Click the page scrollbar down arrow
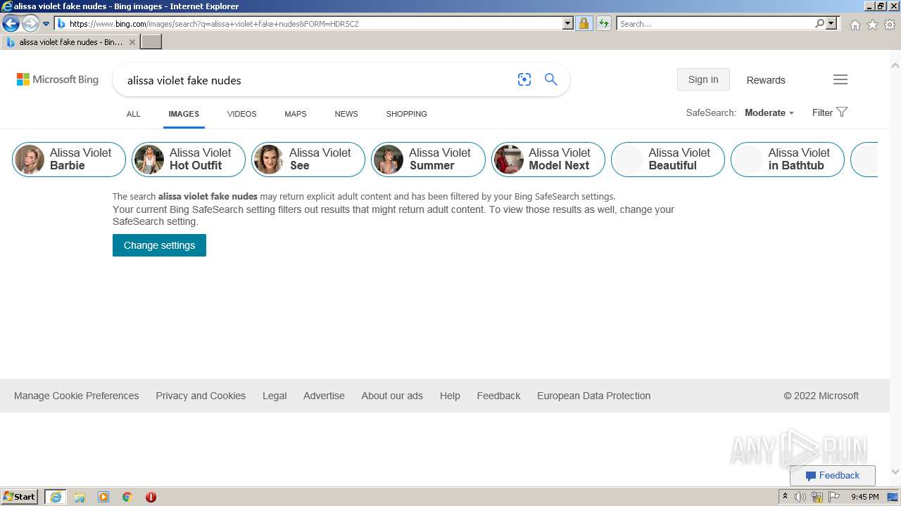The image size is (901, 506). point(895,472)
